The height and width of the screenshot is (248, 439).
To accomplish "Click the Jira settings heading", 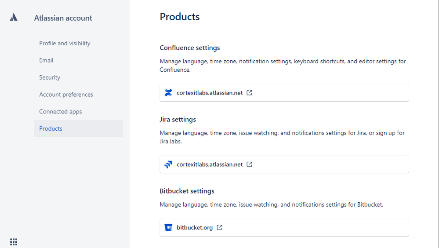I will 178,119.
